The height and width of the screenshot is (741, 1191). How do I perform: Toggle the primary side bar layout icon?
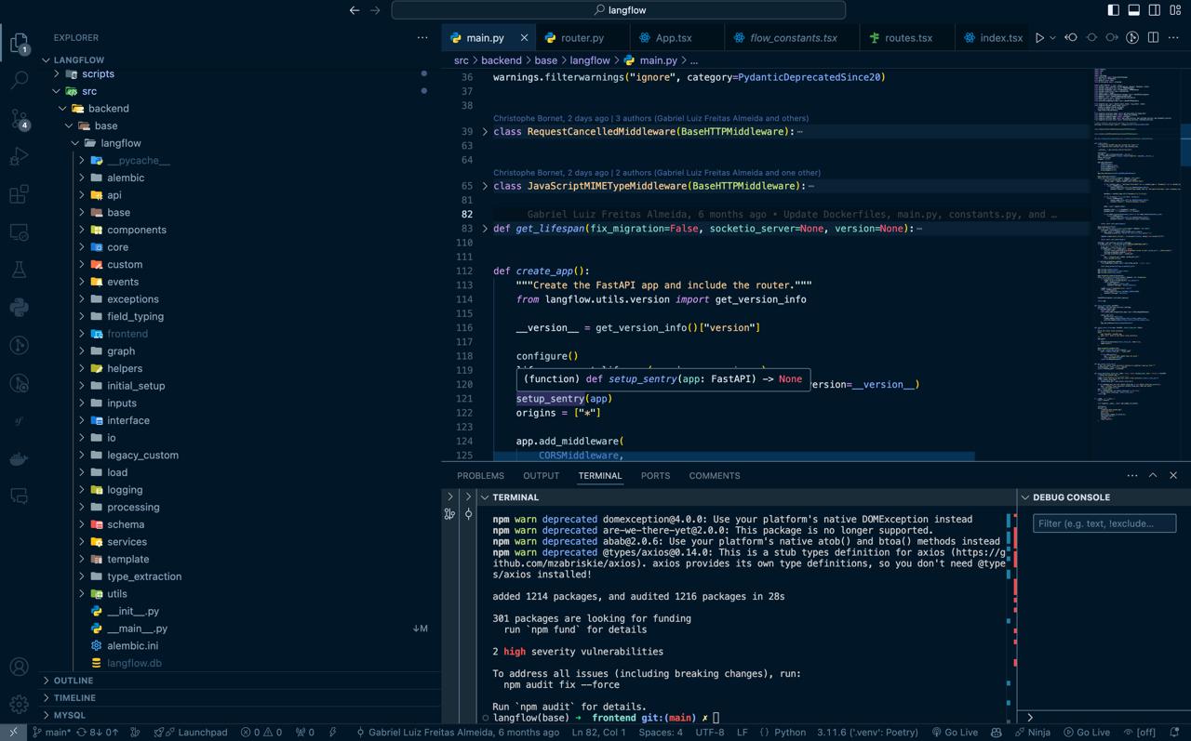click(1113, 10)
